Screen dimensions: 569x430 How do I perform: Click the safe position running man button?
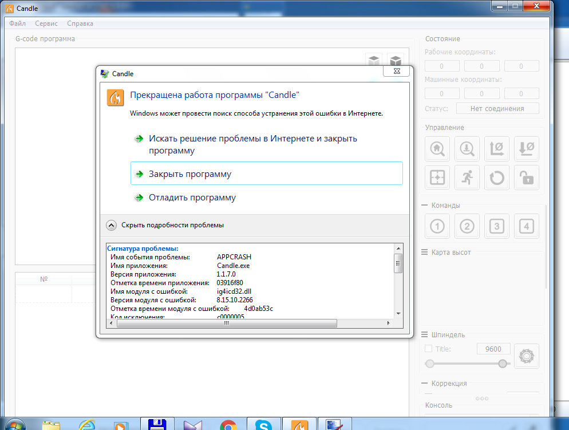(x=467, y=177)
